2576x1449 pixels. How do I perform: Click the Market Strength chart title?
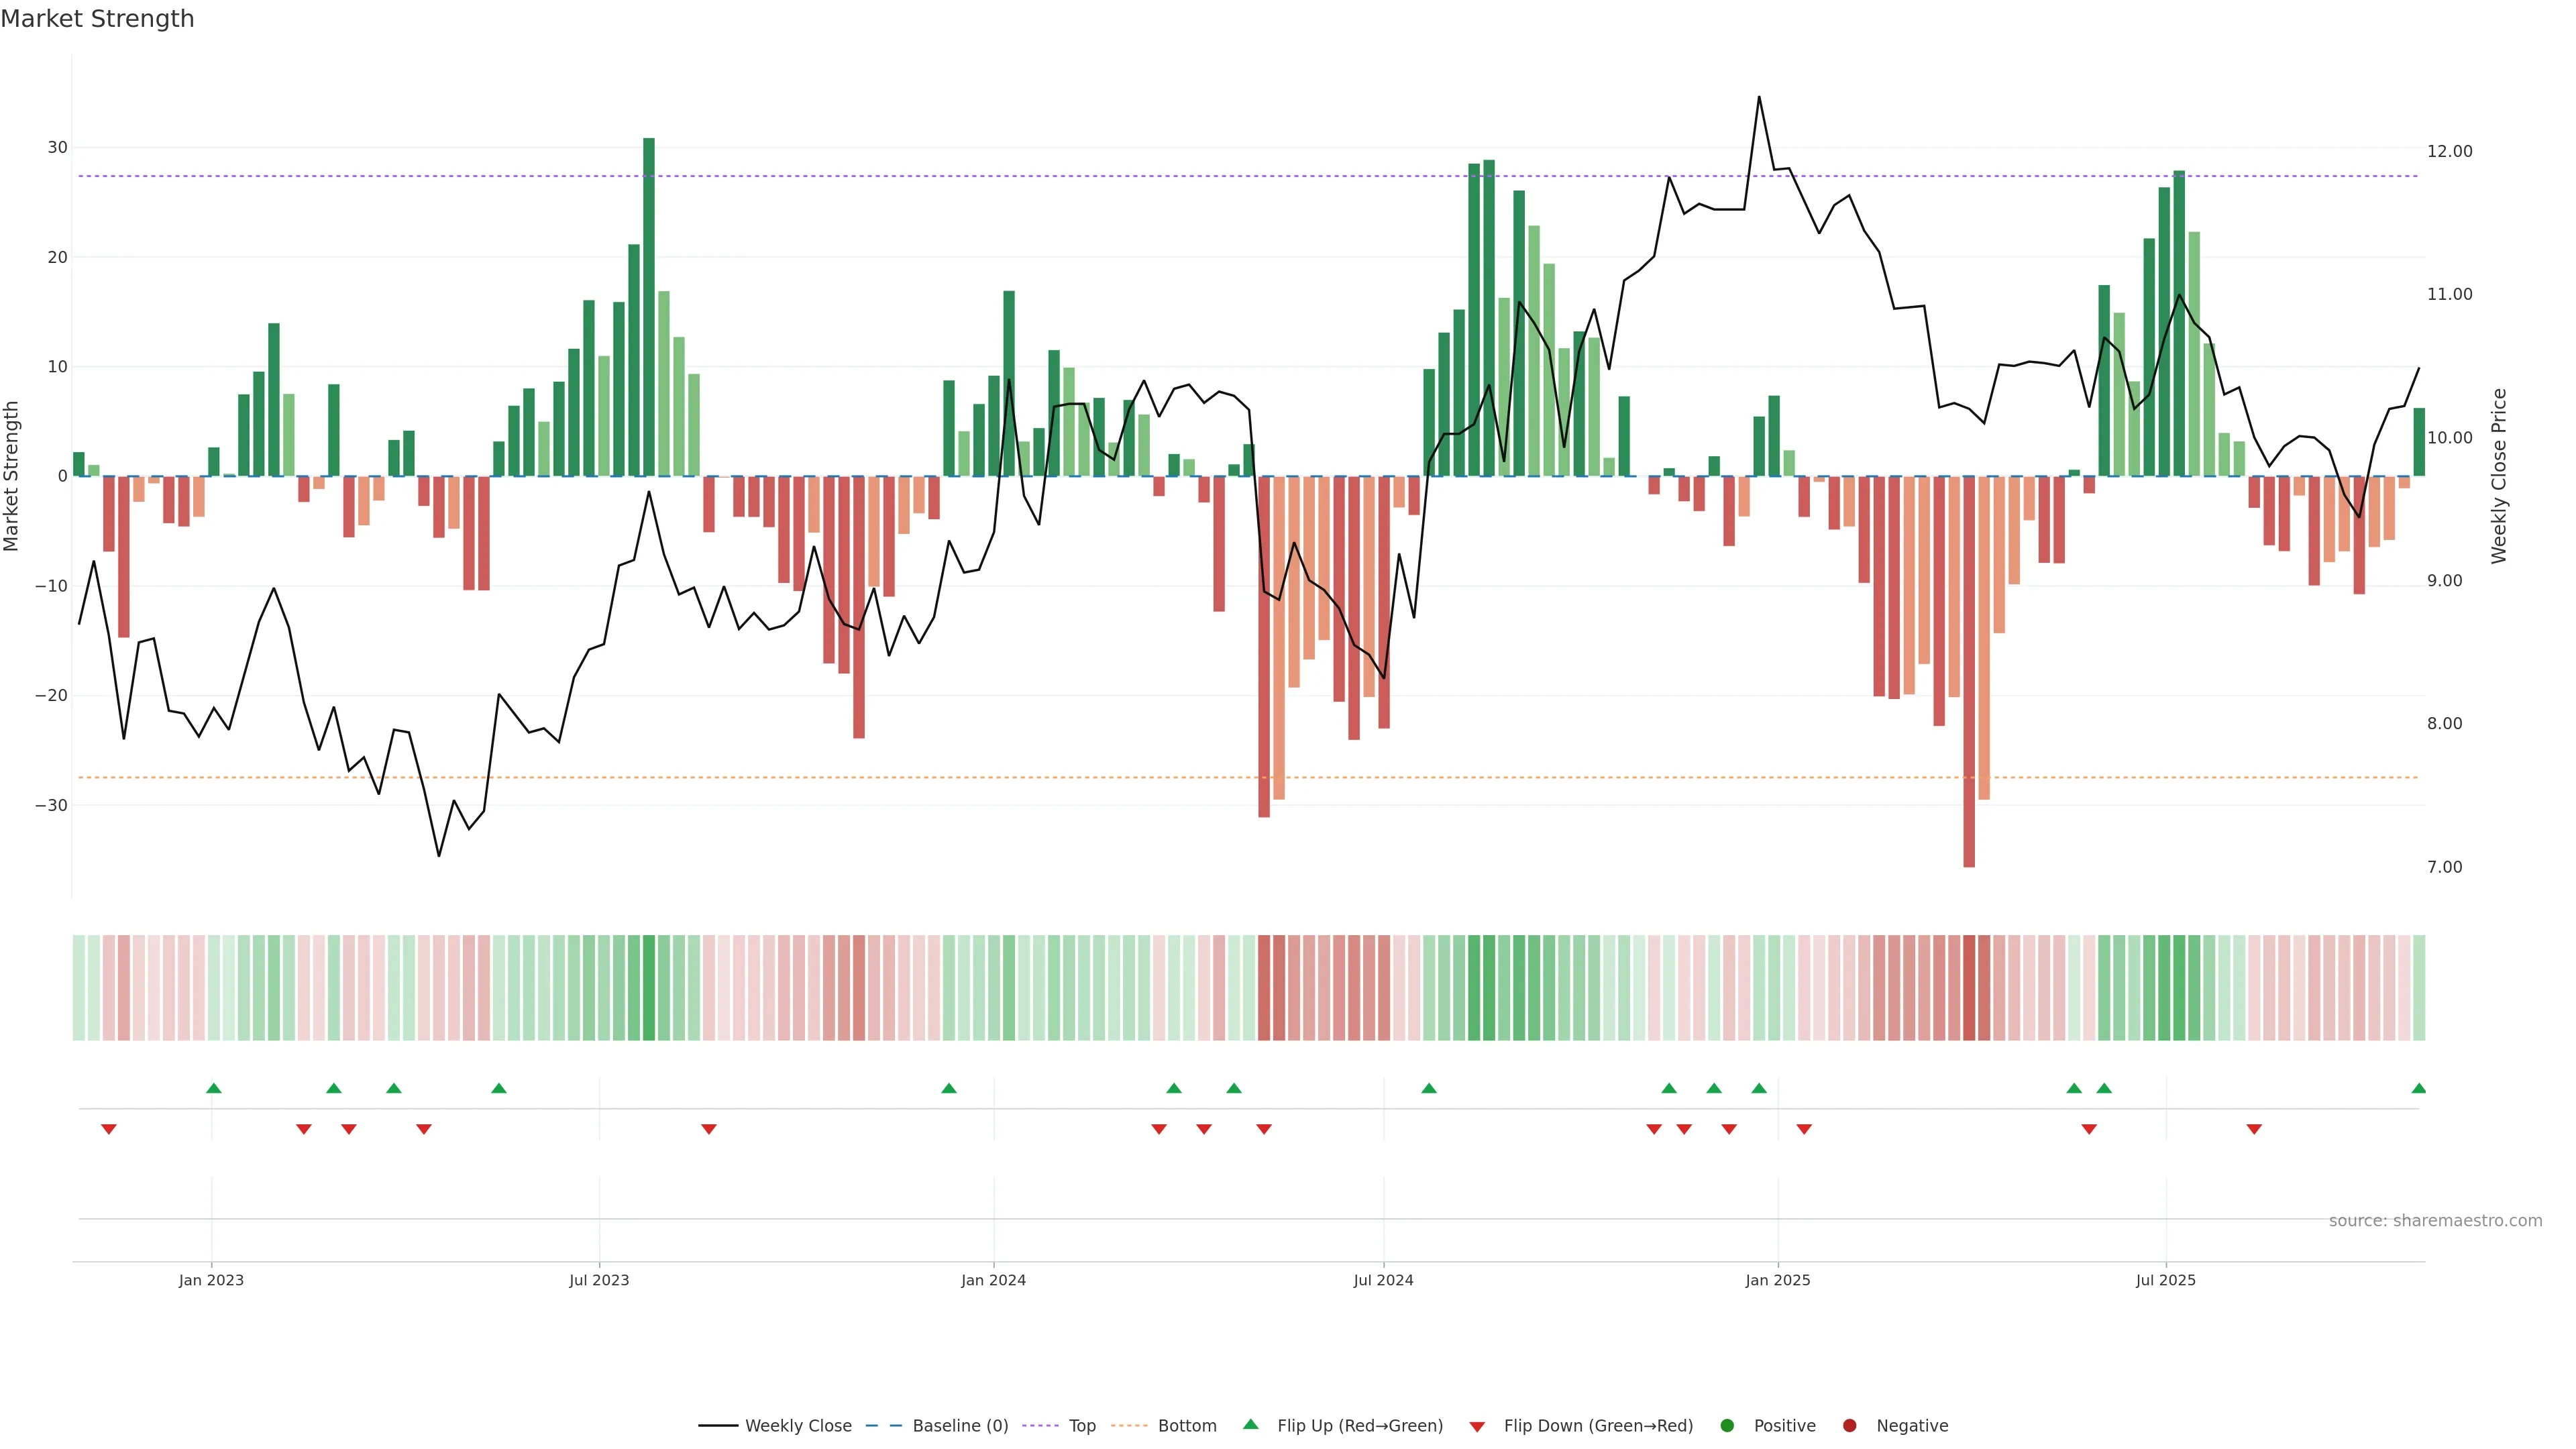pos(97,19)
